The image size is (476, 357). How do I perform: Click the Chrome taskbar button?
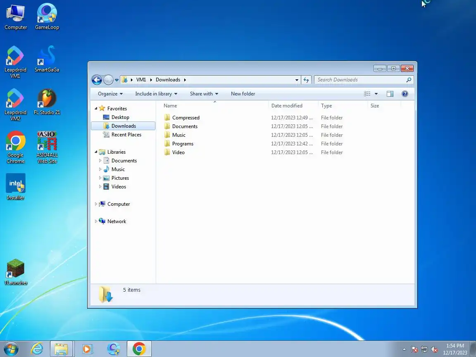139,349
